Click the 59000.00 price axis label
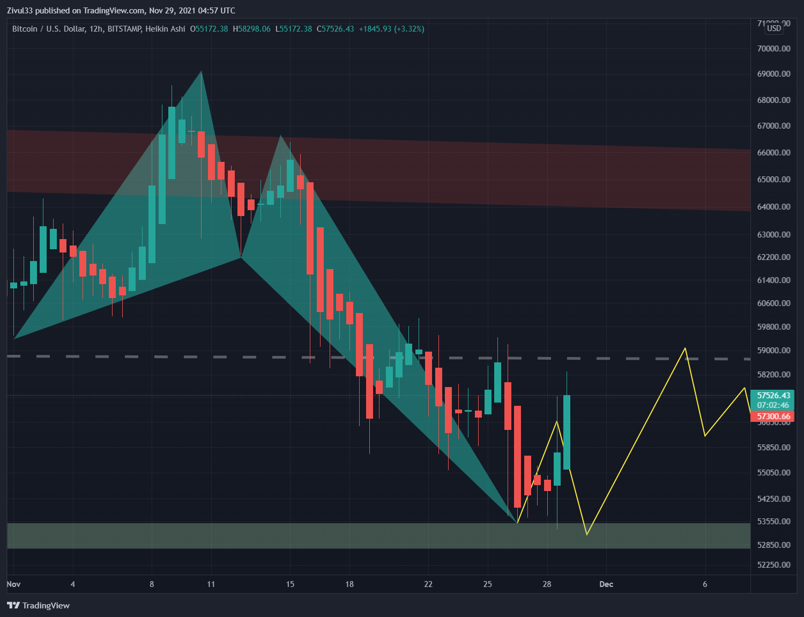The image size is (804, 617). coord(773,351)
